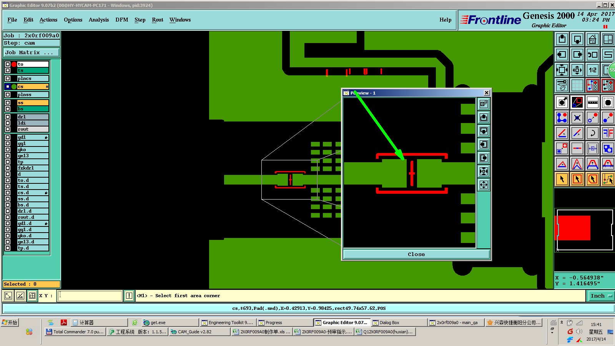Toggle the 'fzkdrl' layer checkbox
Image resolution: width=615 pixels, height=346 pixels.
(x=8, y=168)
